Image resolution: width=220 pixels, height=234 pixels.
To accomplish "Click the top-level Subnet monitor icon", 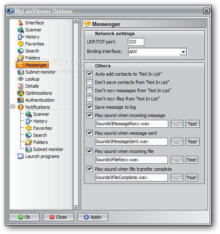I will pos(21,72).
